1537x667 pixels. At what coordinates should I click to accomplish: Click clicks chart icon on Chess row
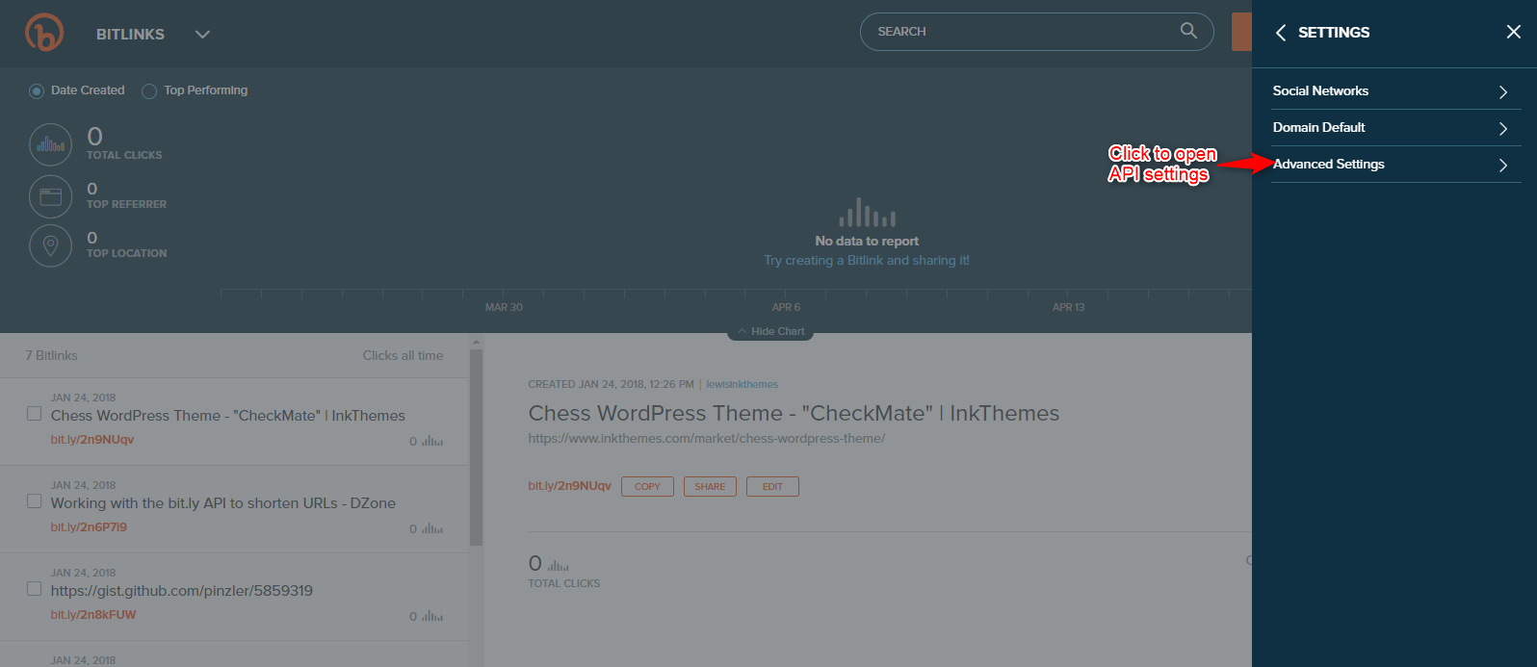click(x=432, y=442)
